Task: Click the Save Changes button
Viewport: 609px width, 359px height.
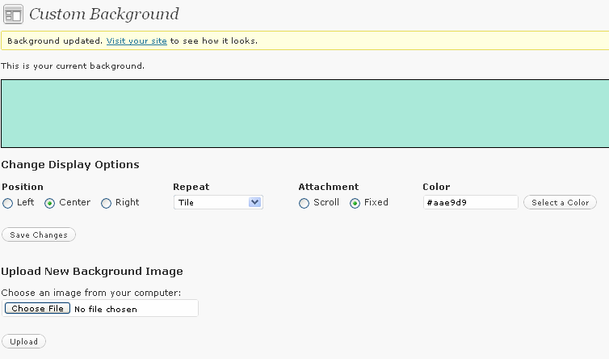Action: click(39, 234)
